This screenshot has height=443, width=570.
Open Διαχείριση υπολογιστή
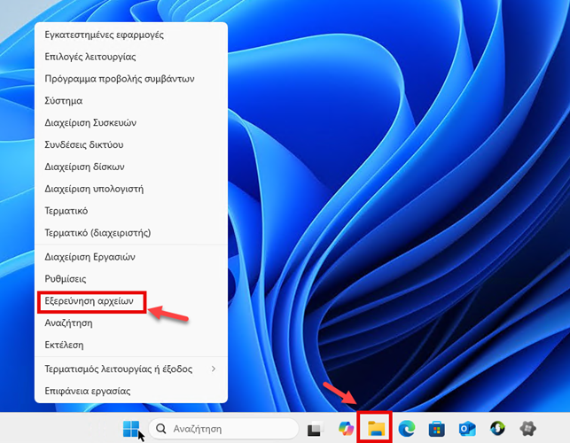[x=131, y=189]
